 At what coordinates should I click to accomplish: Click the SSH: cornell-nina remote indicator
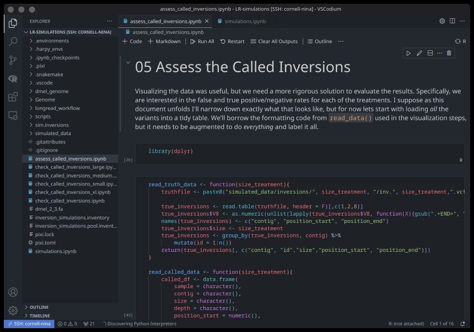point(29,324)
